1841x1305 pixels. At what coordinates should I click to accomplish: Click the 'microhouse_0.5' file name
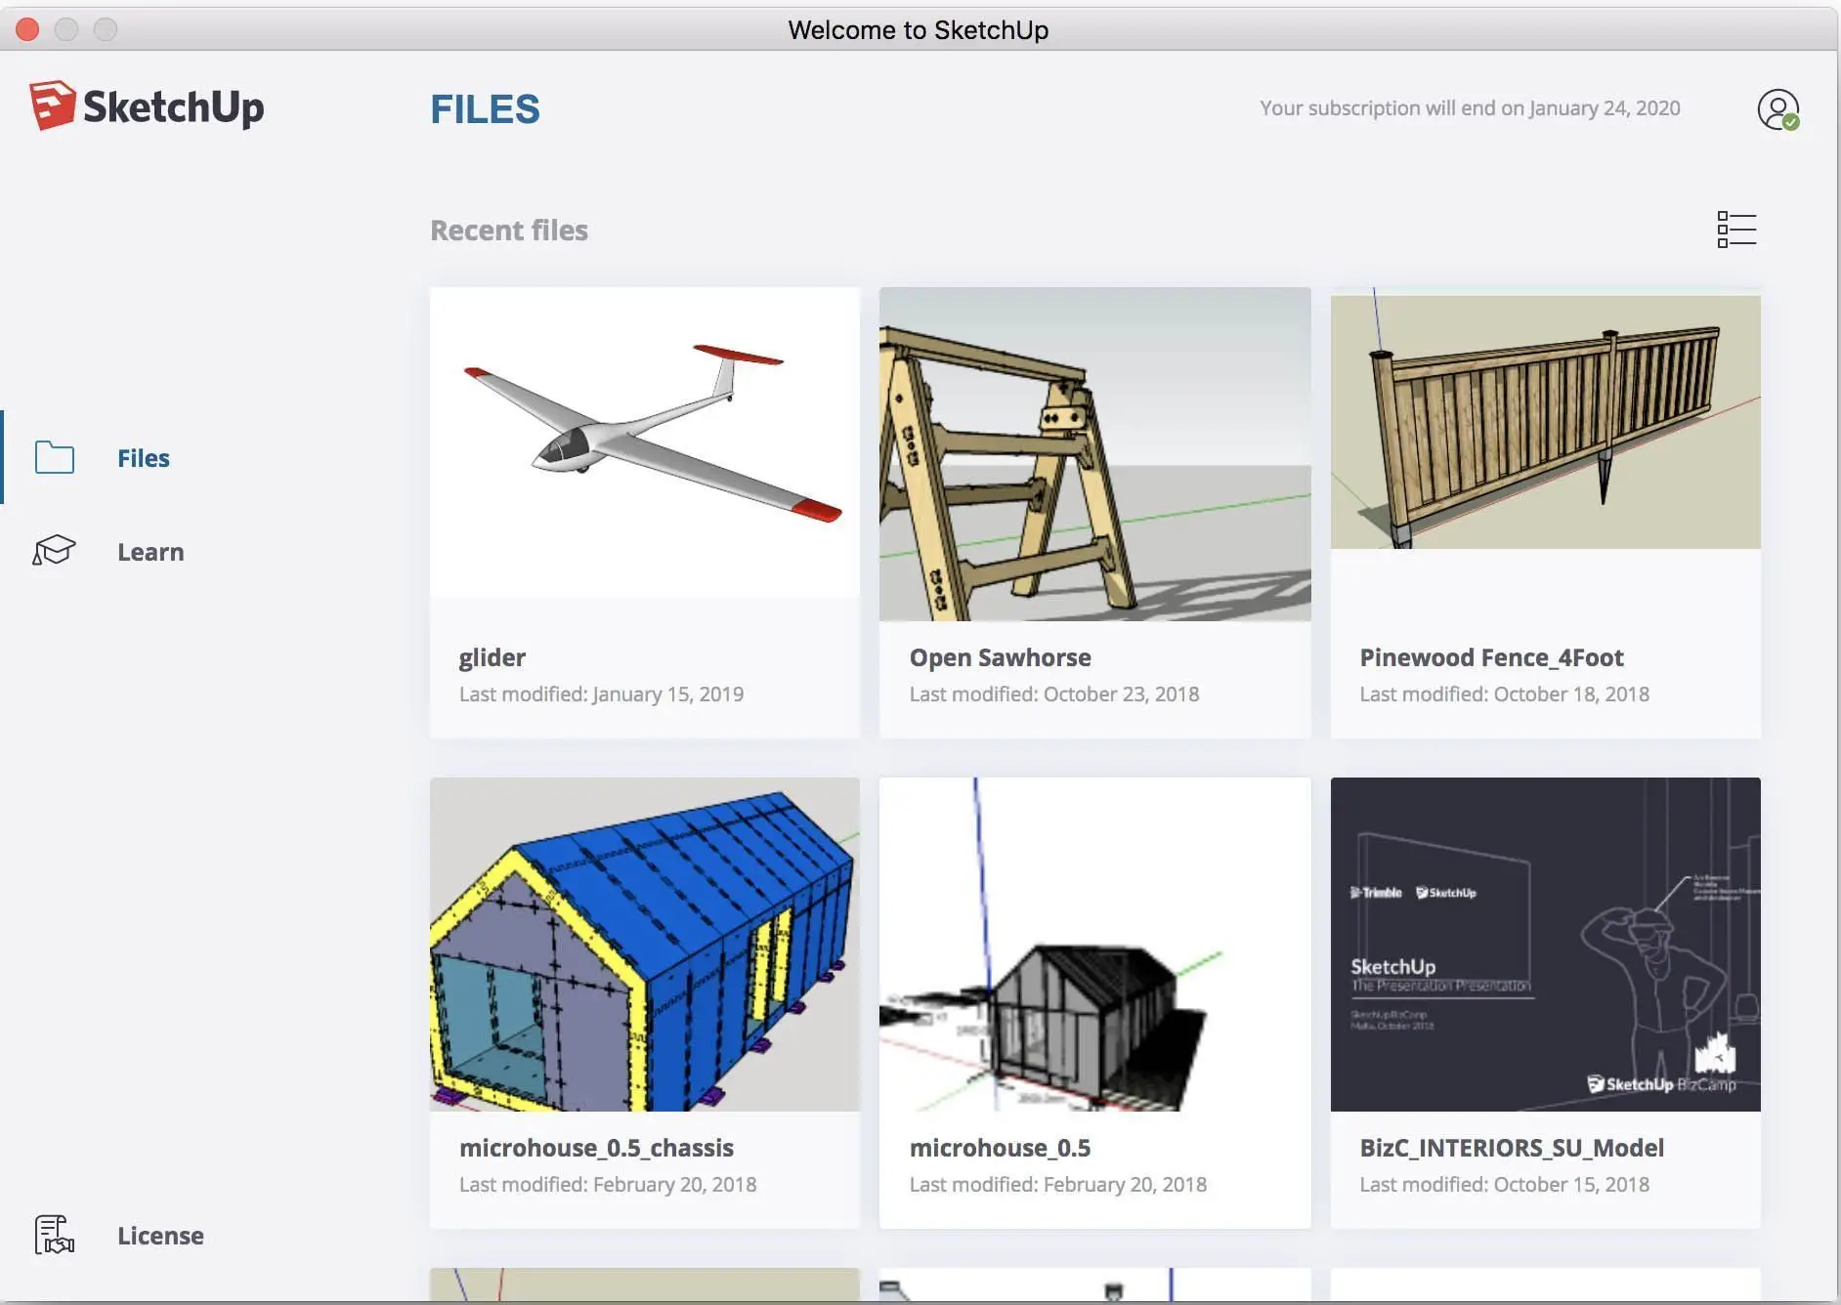pos(1000,1148)
